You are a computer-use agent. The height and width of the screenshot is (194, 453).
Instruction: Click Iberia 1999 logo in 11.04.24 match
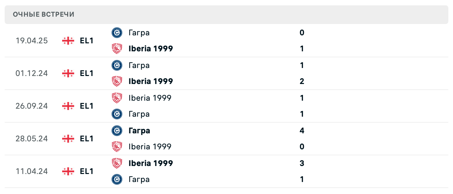tap(117, 163)
